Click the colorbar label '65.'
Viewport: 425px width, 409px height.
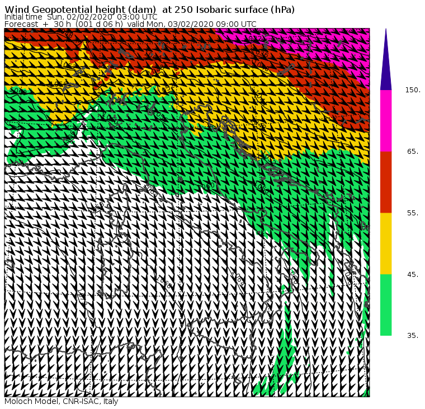click(x=413, y=152)
